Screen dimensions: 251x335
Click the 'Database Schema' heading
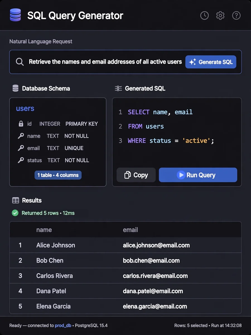pos(46,88)
